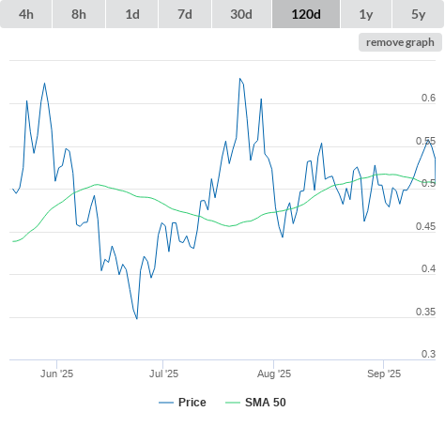This screenshot has height=427, width=445.
Task: Click the 0.6 y-axis label
Action: tap(428, 98)
